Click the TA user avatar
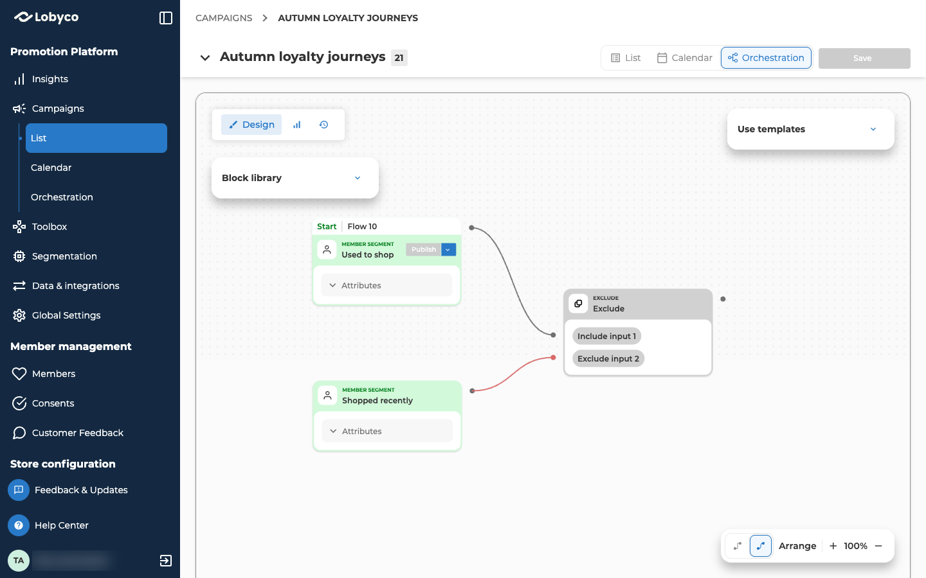Image resolution: width=926 pixels, height=578 pixels. click(19, 561)
